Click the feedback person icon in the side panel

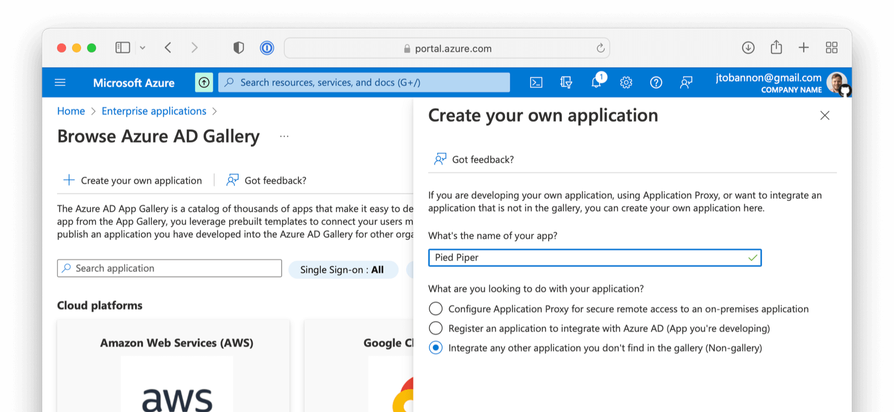click(x=440, y=159)
